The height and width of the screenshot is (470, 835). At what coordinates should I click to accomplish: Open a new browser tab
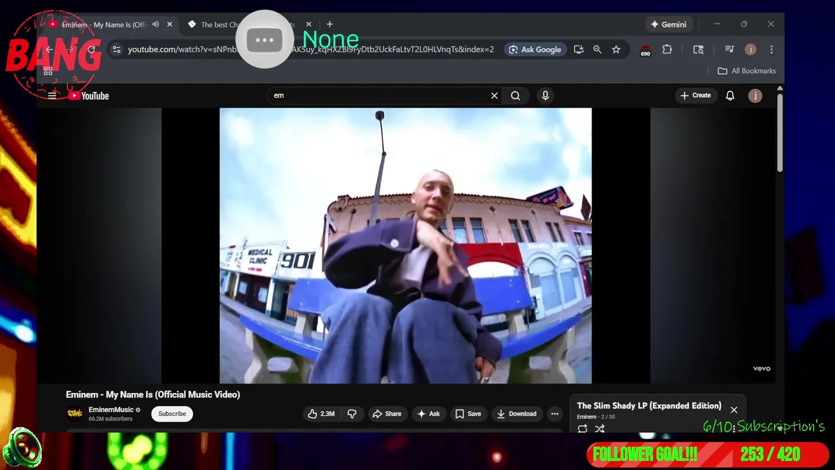point(329,25)
